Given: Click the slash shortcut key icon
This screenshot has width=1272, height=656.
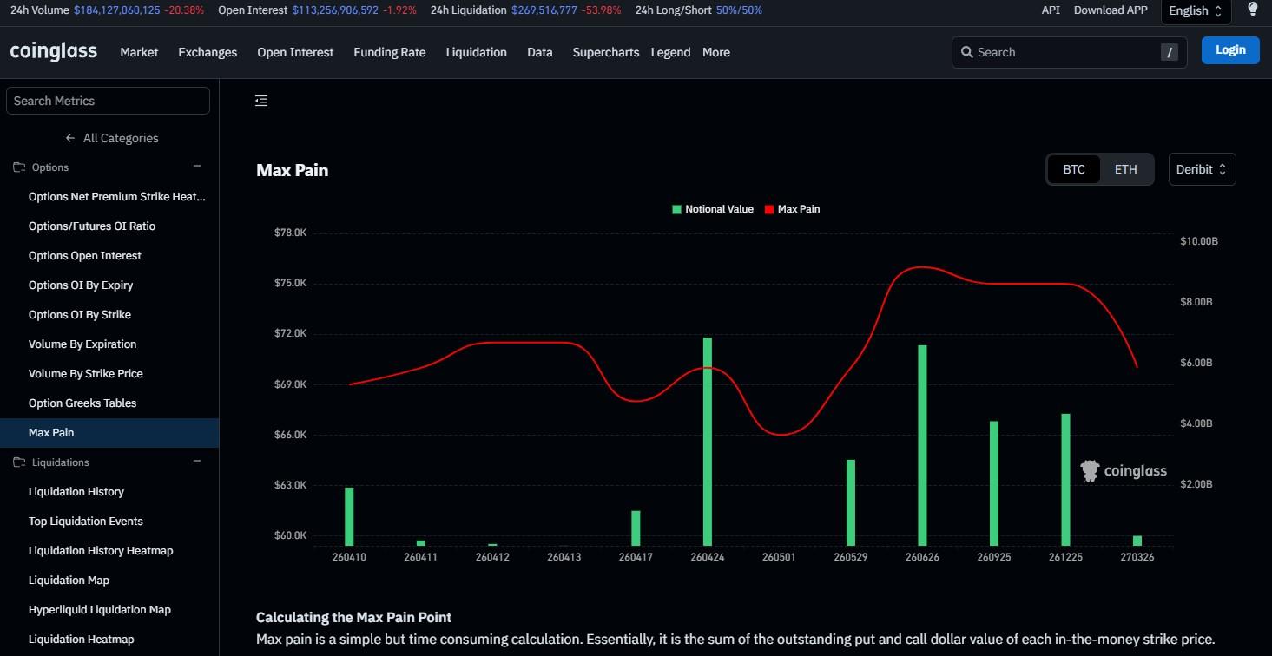Looking at the screenshot, I should 1170,52.
